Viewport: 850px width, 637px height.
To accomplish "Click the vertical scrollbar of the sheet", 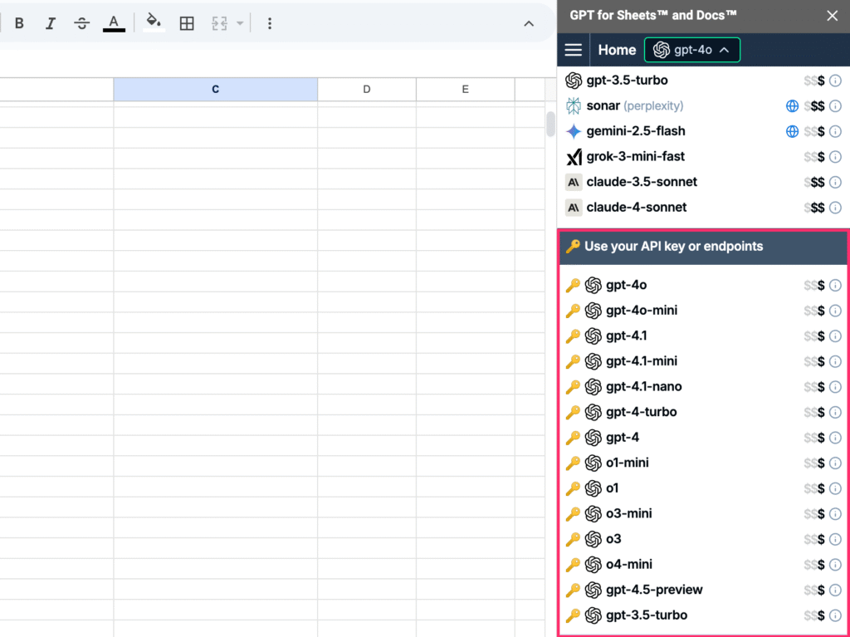I will click(551, 124).
